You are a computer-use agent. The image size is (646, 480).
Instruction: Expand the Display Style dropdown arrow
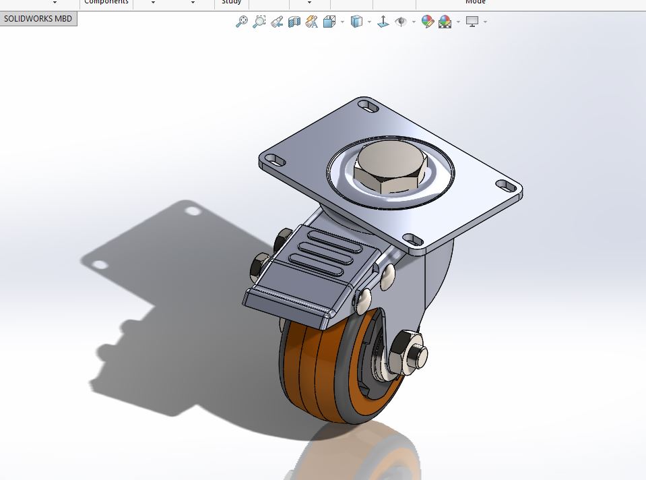tap(369, 22)
